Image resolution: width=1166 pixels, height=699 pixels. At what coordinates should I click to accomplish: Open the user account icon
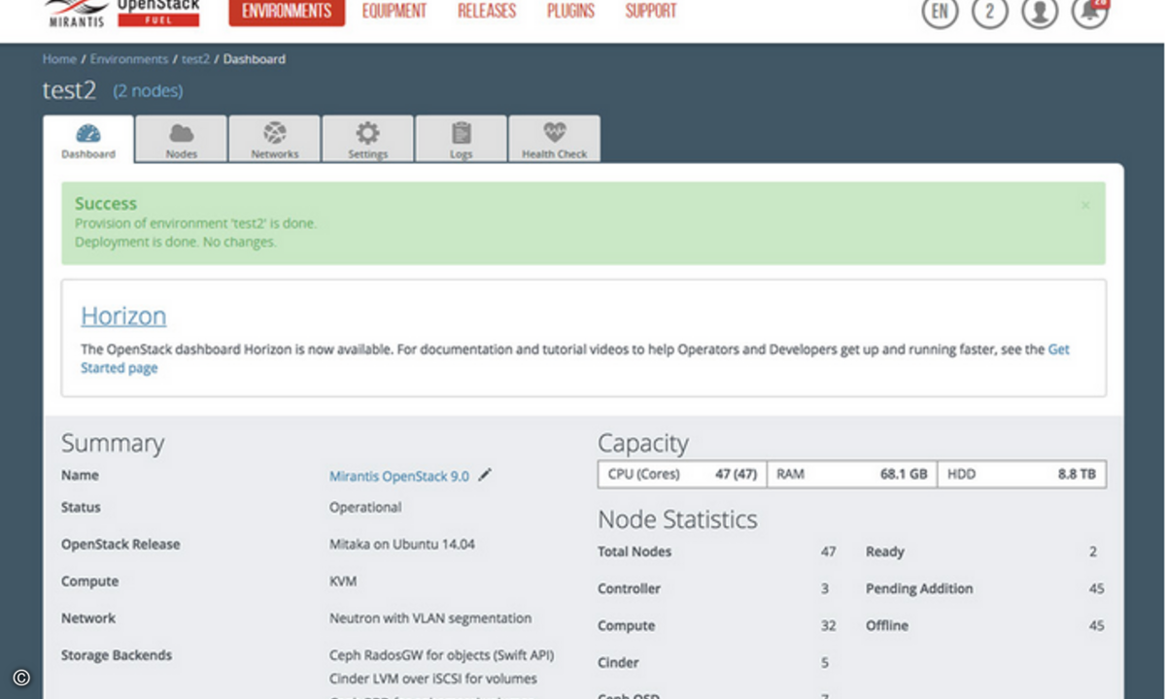[1039, 12]
